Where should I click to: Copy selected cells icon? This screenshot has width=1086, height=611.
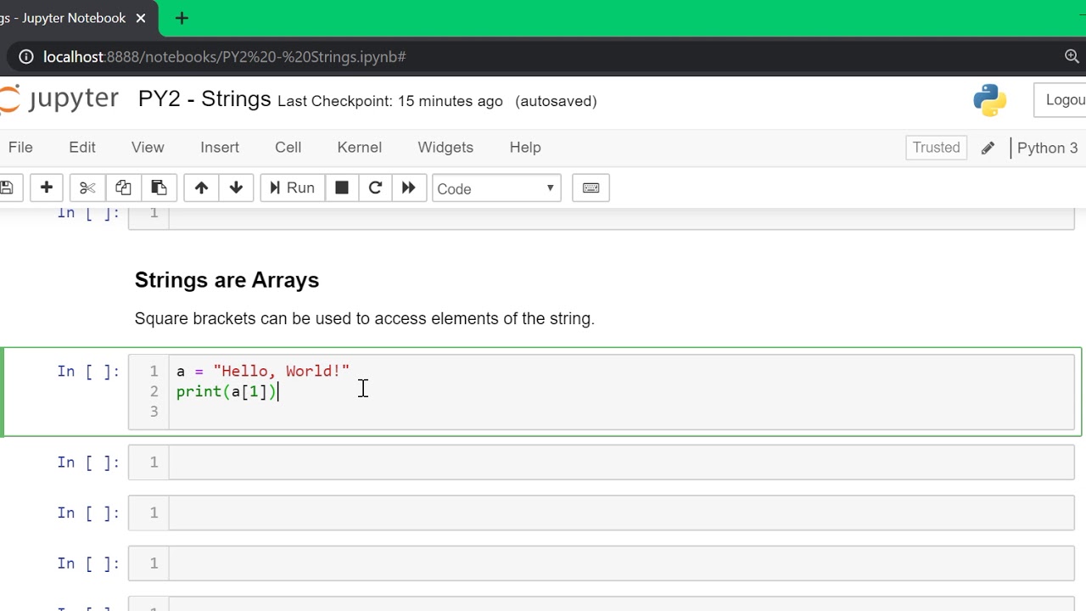tap(123, 188)
